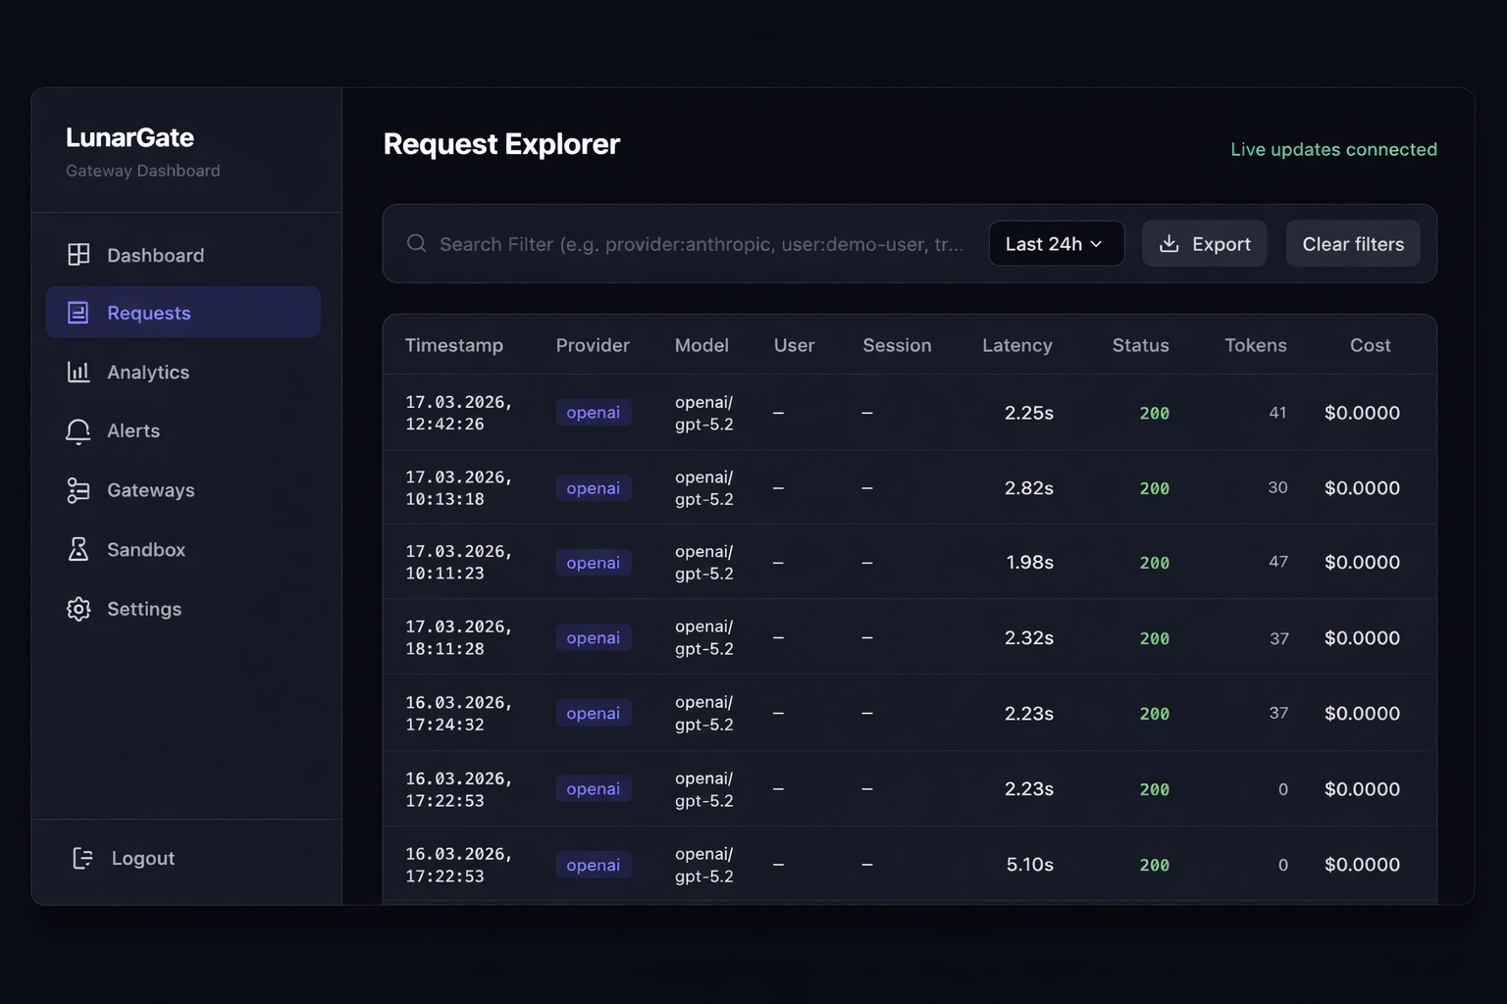
Task: Click the Alerts bell icon
Action: click(78, 430)
